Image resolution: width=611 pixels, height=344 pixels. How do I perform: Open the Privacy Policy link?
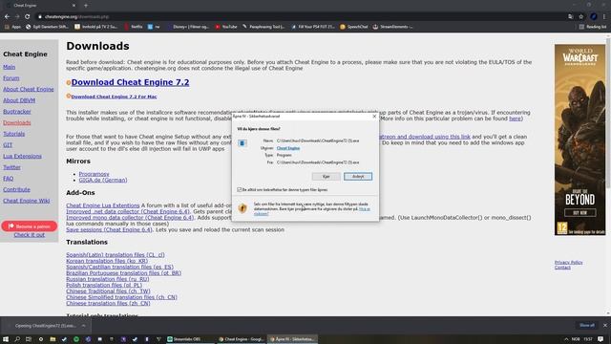569,263
